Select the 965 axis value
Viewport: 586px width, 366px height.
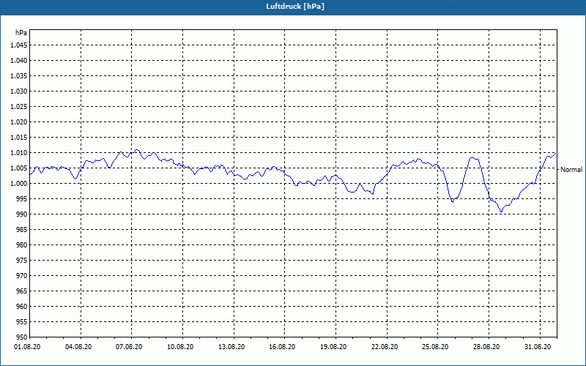click(x=22, y=291)
